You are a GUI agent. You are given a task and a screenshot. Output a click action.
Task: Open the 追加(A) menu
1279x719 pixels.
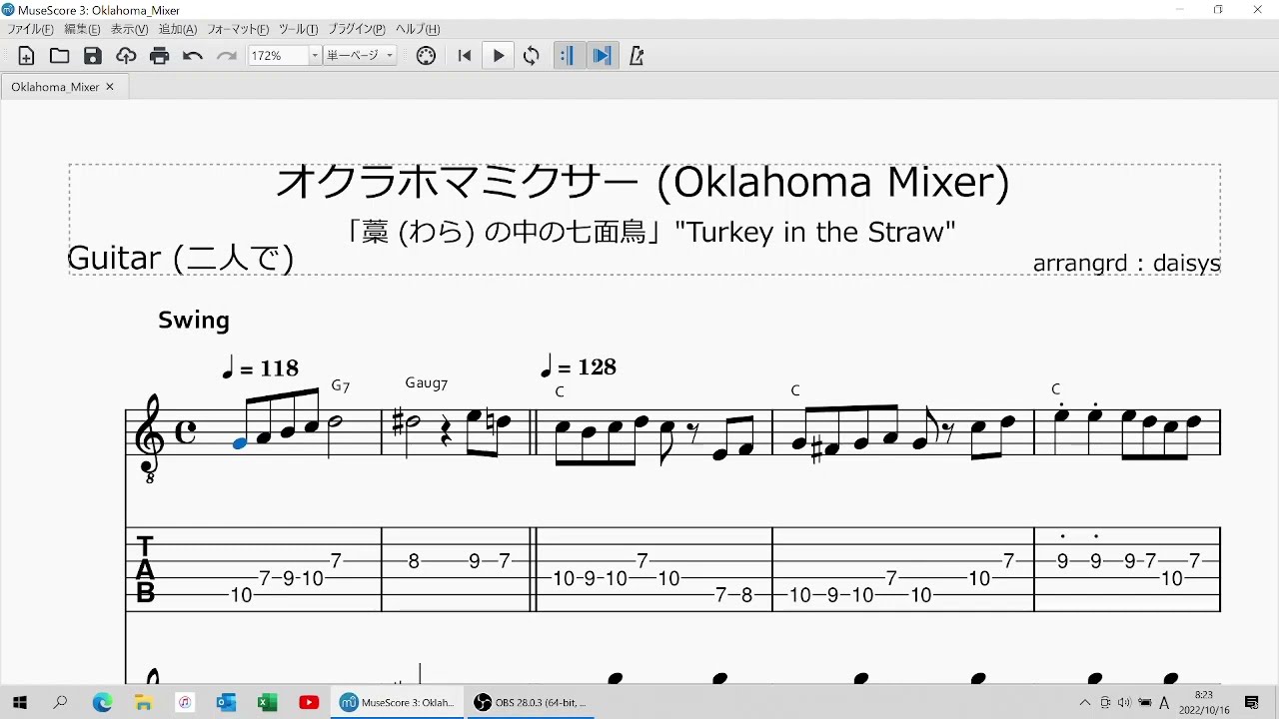[x=178, y=29]
